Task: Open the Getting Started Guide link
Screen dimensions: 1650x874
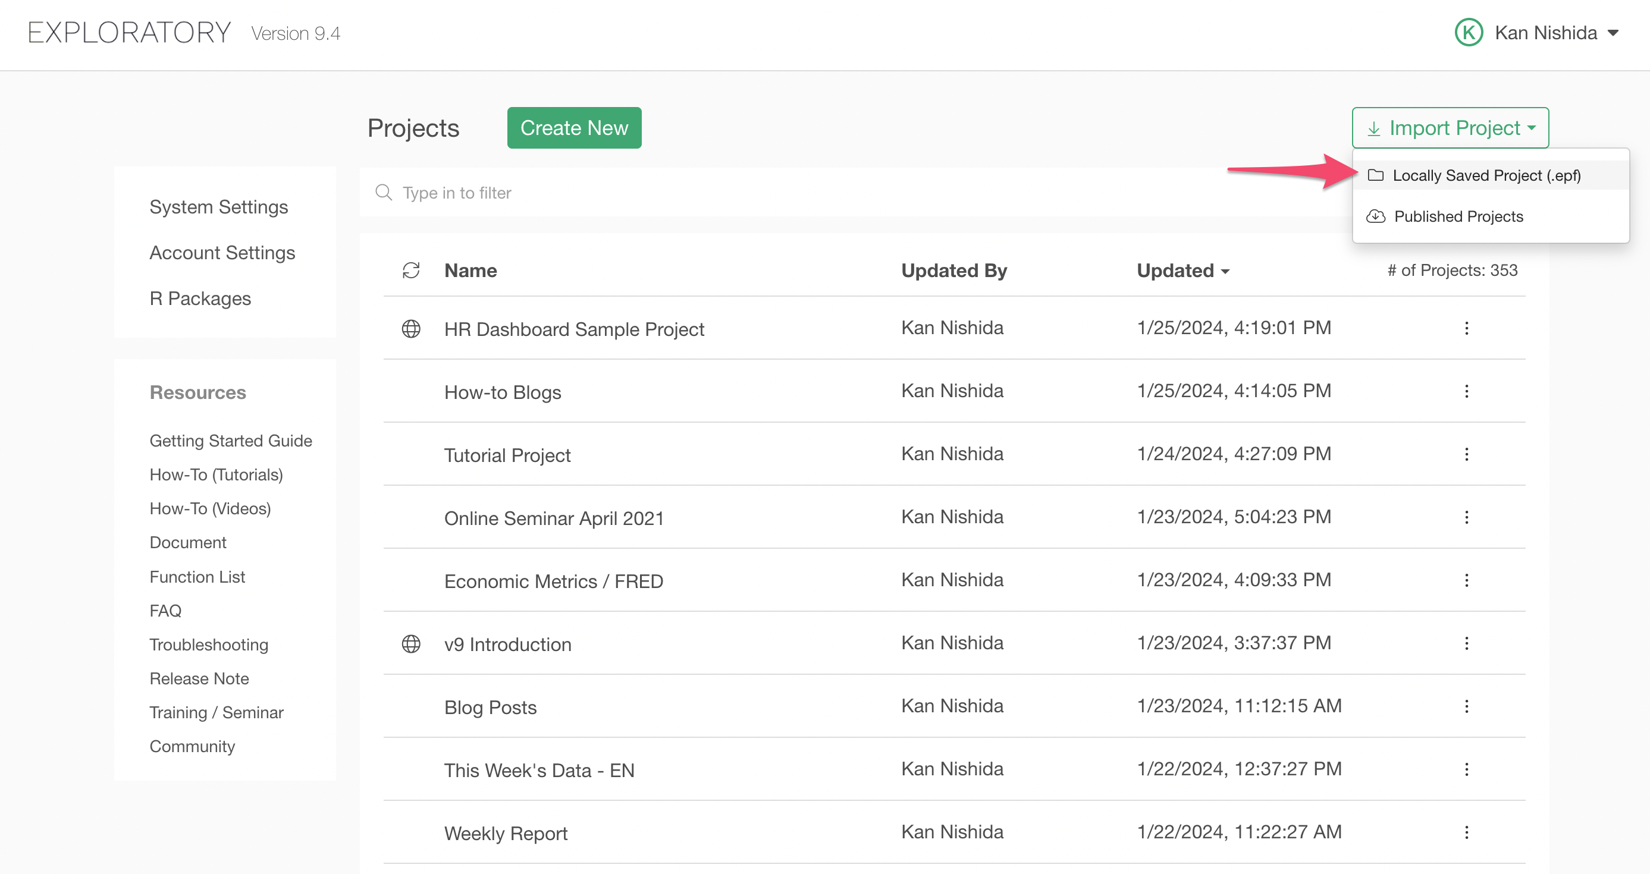Action: coord(231,441)
